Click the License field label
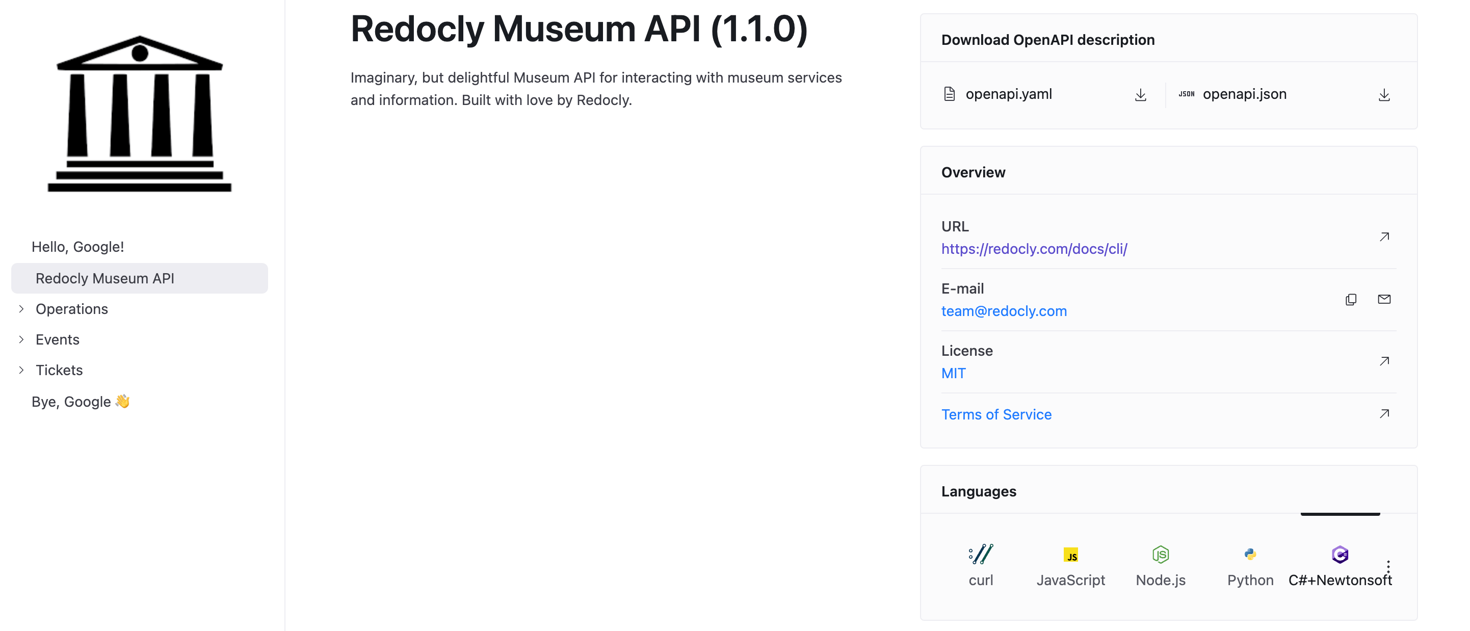Screen dimensions: 1470x631 967,351
